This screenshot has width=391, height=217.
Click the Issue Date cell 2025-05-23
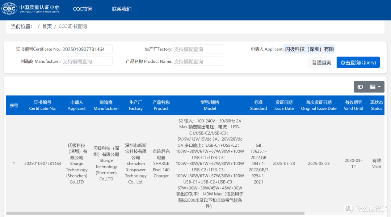tap(284, 164)
